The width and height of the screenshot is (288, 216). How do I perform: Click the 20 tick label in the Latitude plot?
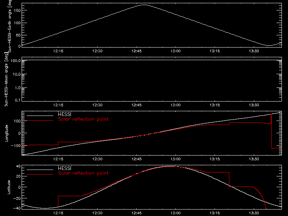(x=18, y=176)
